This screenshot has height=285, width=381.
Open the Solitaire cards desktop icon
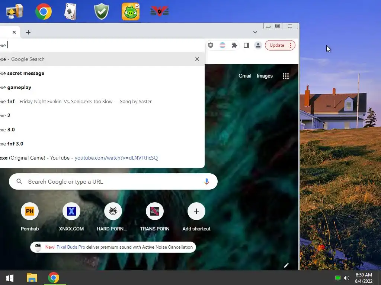71,12
